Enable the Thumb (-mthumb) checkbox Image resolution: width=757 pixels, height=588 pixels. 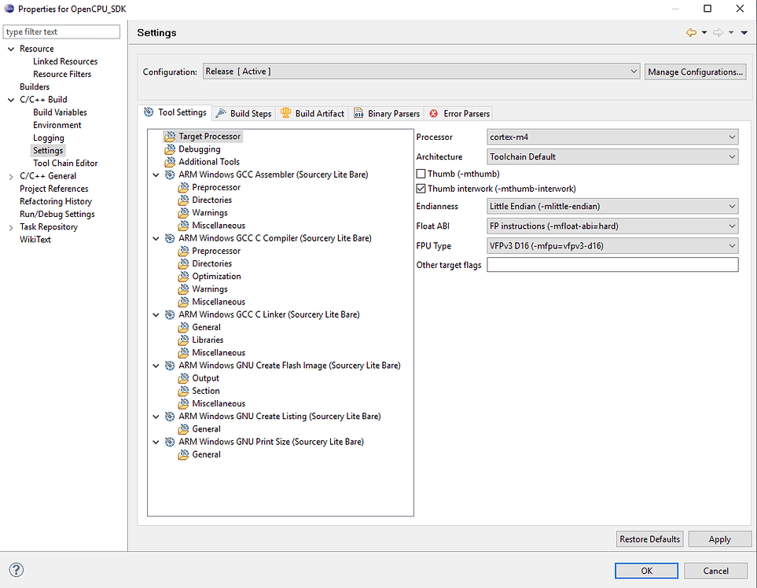tap(421, 174)
